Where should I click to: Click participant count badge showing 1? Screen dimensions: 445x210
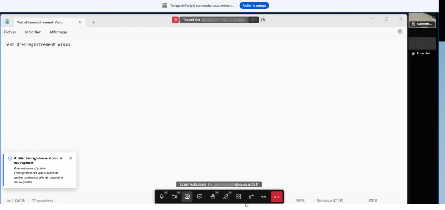pyautogui.click(x=230, y=193)
